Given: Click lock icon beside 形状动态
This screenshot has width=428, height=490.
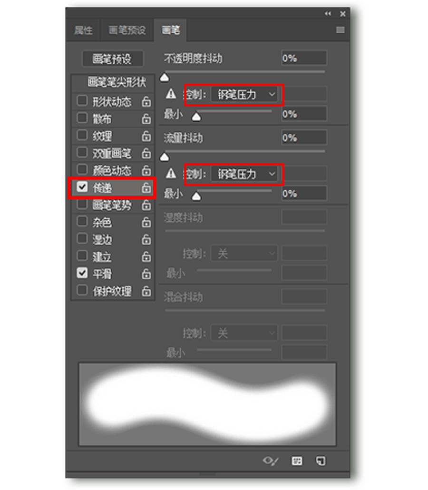Looking at the screenshot, I should (146, 102).
